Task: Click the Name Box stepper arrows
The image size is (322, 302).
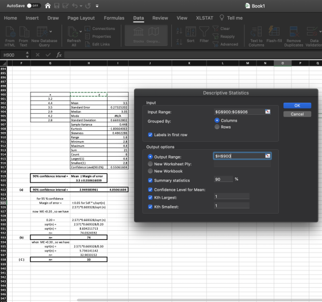Action: point(27,55)
